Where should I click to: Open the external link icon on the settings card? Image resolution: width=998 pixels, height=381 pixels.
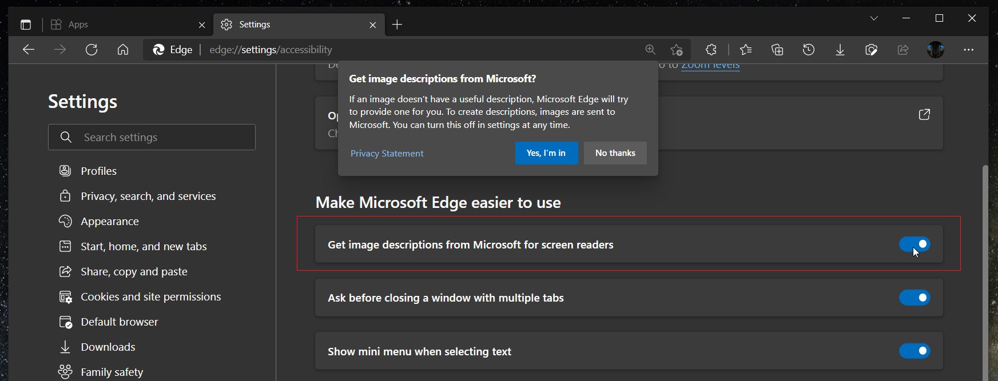pyautogui.click(x=924, y=115)
